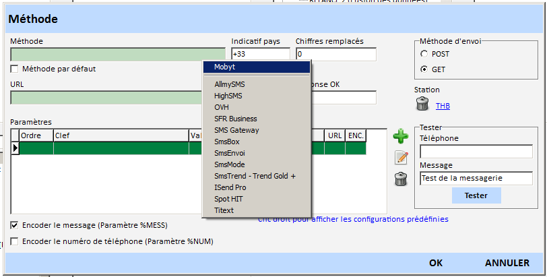Click the Téléphone input field
The height and width of the screenshot is (277, 547).
(476, 152)
